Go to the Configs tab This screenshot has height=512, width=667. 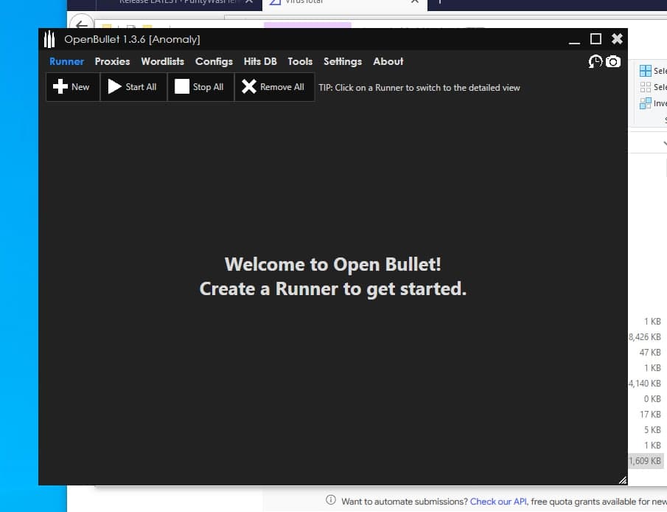(x=214, y=61)
